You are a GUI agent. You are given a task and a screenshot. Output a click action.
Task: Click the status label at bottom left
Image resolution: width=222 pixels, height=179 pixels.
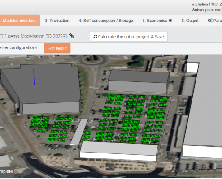(7, 171)
